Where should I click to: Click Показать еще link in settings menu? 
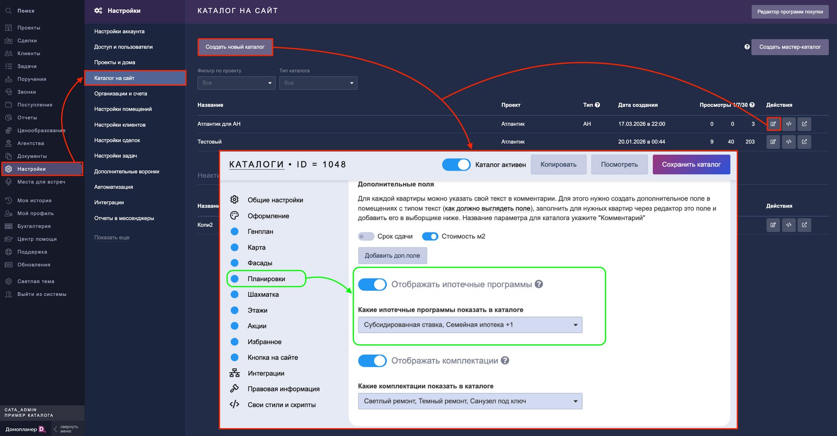112,238
